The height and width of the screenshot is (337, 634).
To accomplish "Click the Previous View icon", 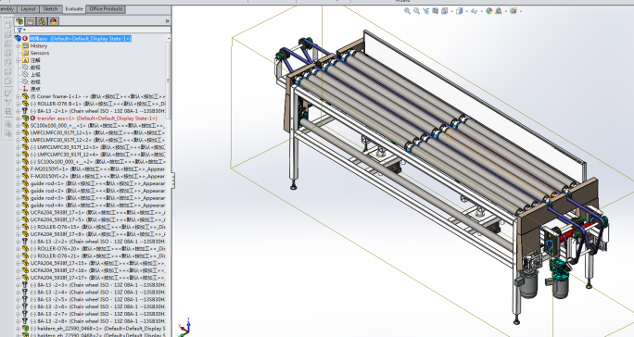I will (x=425, y=11).
